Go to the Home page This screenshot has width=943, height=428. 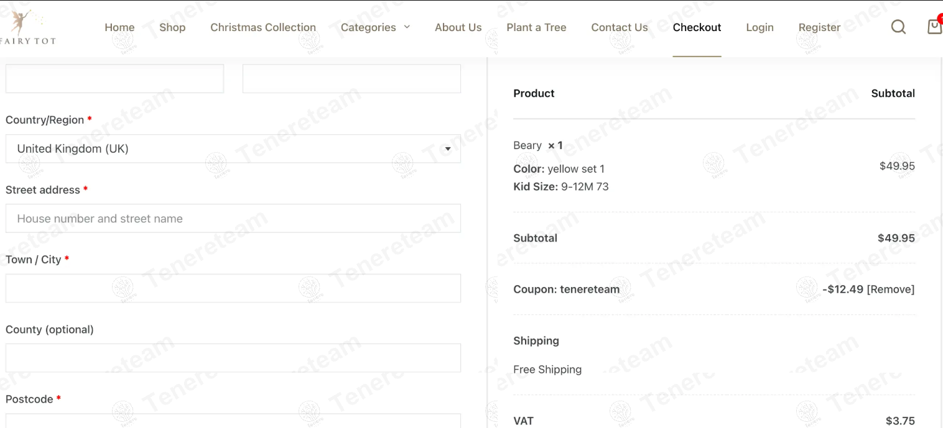119,27
